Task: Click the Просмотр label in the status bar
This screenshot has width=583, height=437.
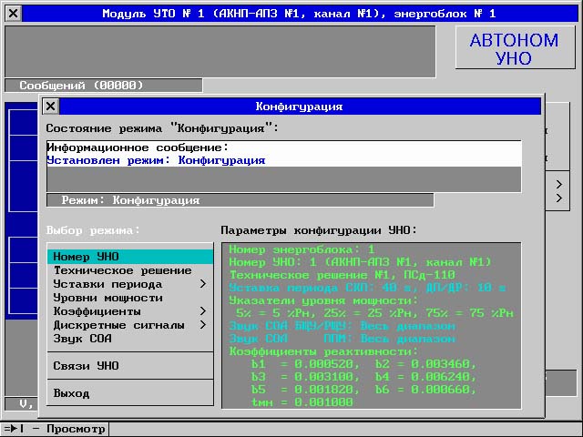Action: (x=73, y=429)
